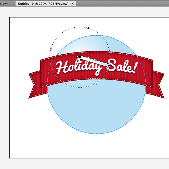Select the right anchor point of blue circle
The image size is (169, 169).
(146, 84)
